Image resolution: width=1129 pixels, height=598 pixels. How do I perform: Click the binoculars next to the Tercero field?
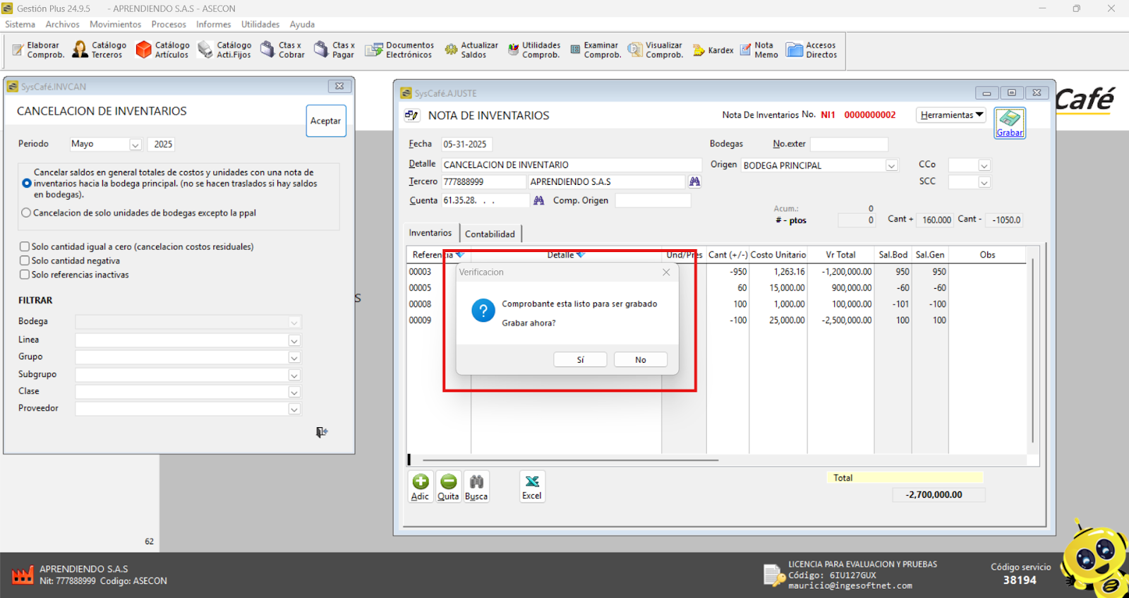[x=694, y=182]
